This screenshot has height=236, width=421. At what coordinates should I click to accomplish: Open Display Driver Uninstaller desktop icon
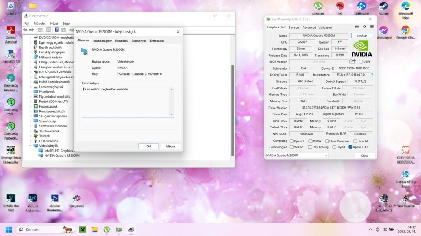(11, 155)
